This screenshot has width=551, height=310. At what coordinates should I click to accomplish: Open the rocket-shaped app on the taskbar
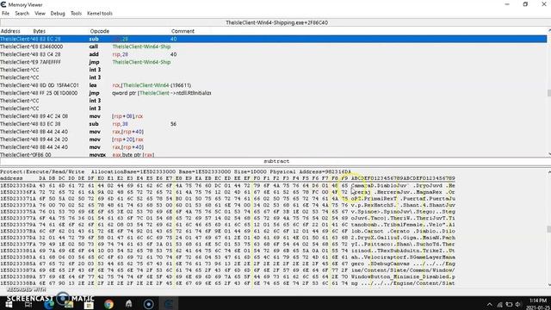[128, 304]
